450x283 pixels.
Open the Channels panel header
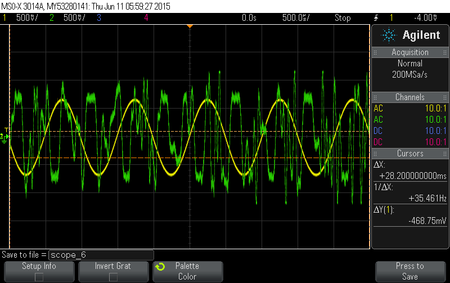(410, 97)
